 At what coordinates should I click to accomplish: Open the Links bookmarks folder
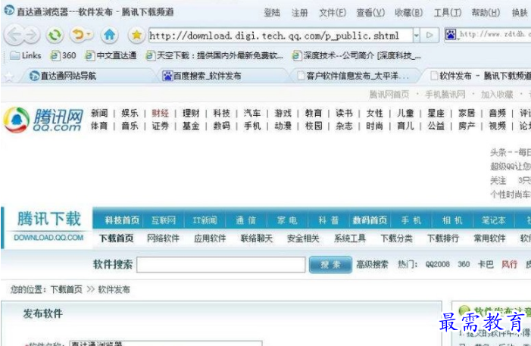[x=26, y=55]
